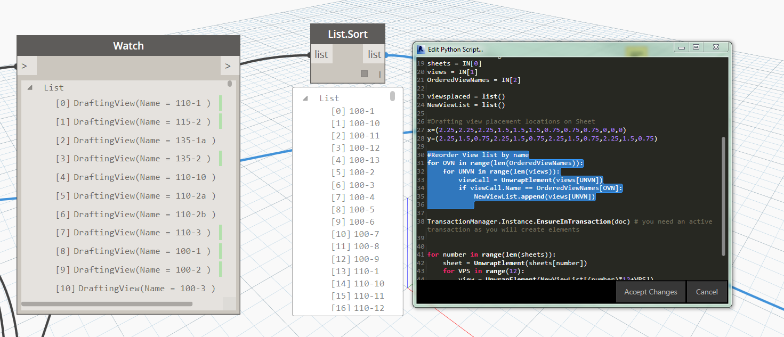The height and width of the screenshot is (337, 784).
Task: Click preview item [8] 100-5
Action: 353,210
